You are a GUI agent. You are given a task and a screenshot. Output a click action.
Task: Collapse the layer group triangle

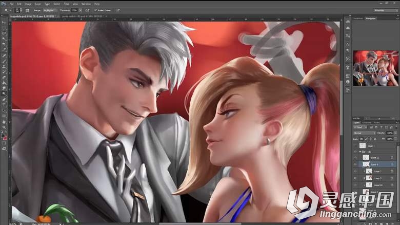(x=360, y=152)
